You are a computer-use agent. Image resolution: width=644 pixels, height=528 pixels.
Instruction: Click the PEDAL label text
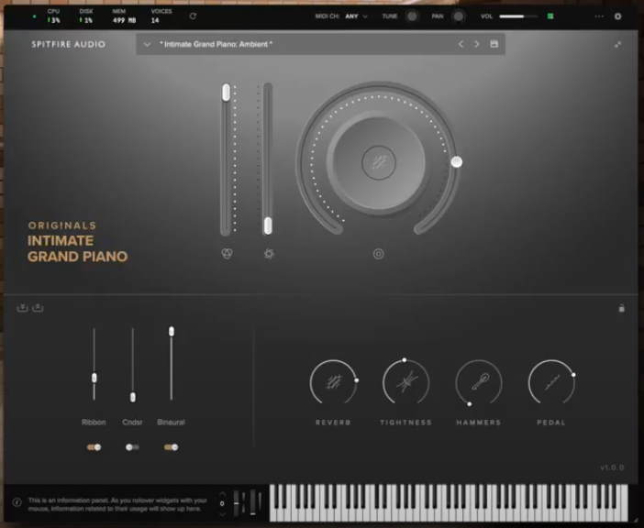[551, 423]
